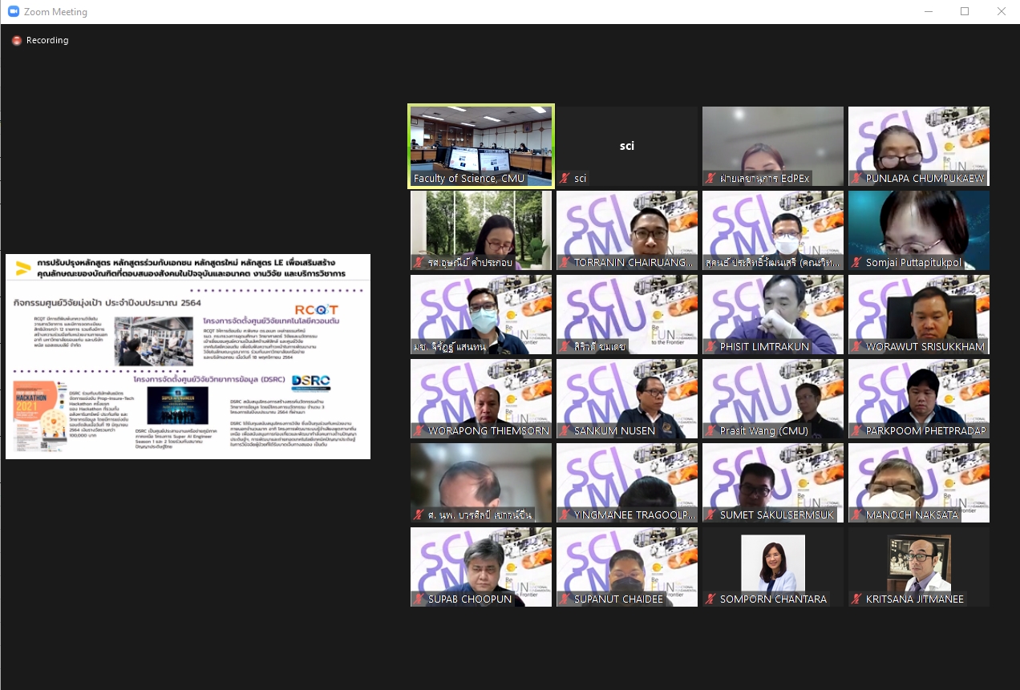Click the Zoom logo in title bar
This screenshot has width=1020, height=690.
(x=13, y=12)
